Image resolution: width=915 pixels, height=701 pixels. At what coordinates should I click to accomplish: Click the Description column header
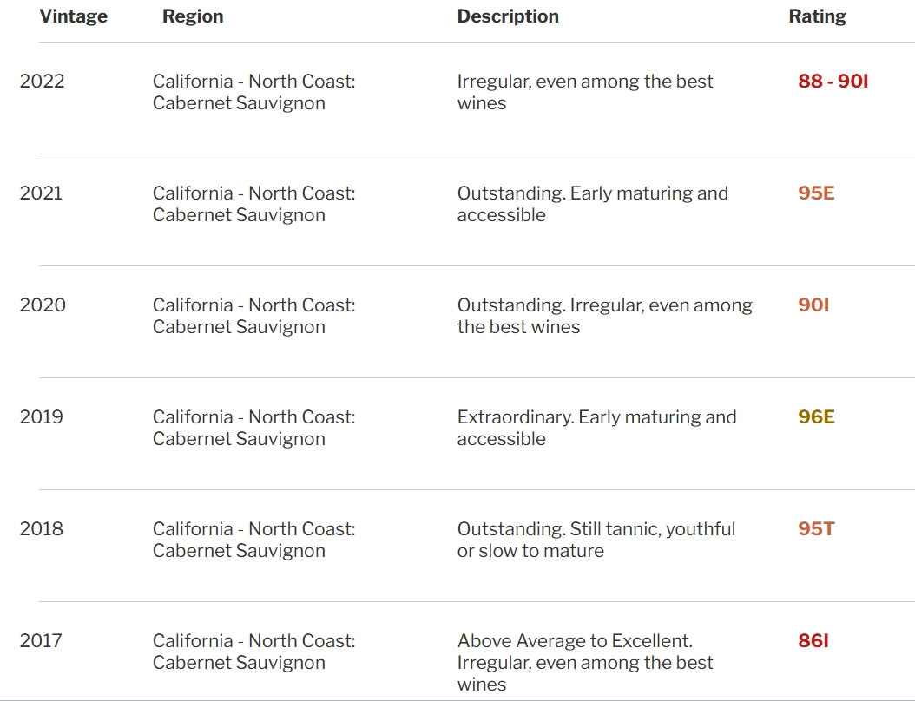(508, 16)
